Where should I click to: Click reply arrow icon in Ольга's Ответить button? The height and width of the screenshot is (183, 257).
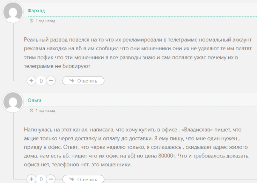click(x=72, y=179)
